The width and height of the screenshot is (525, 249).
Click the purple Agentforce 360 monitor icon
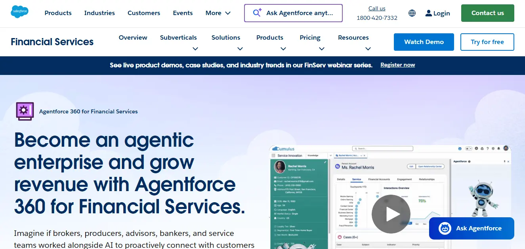(25, 111)
